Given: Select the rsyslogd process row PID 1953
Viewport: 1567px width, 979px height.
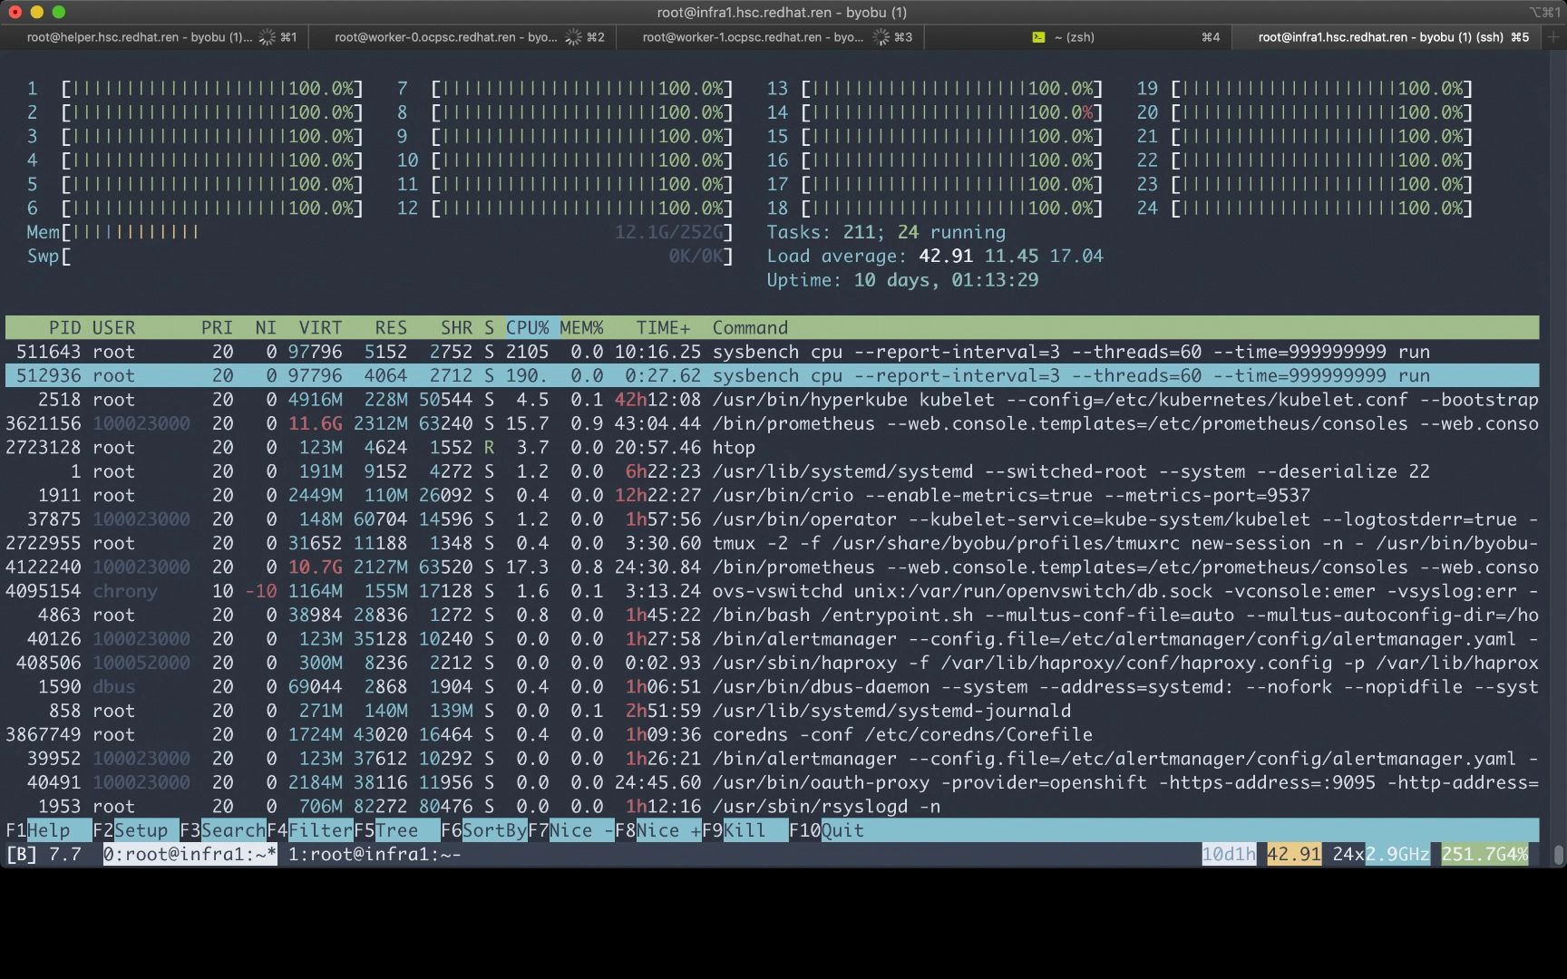Looking at the screenshot, I should pos(772,807).
